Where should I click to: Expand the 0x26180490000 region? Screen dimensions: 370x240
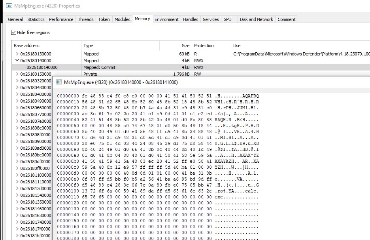[17, 101]
